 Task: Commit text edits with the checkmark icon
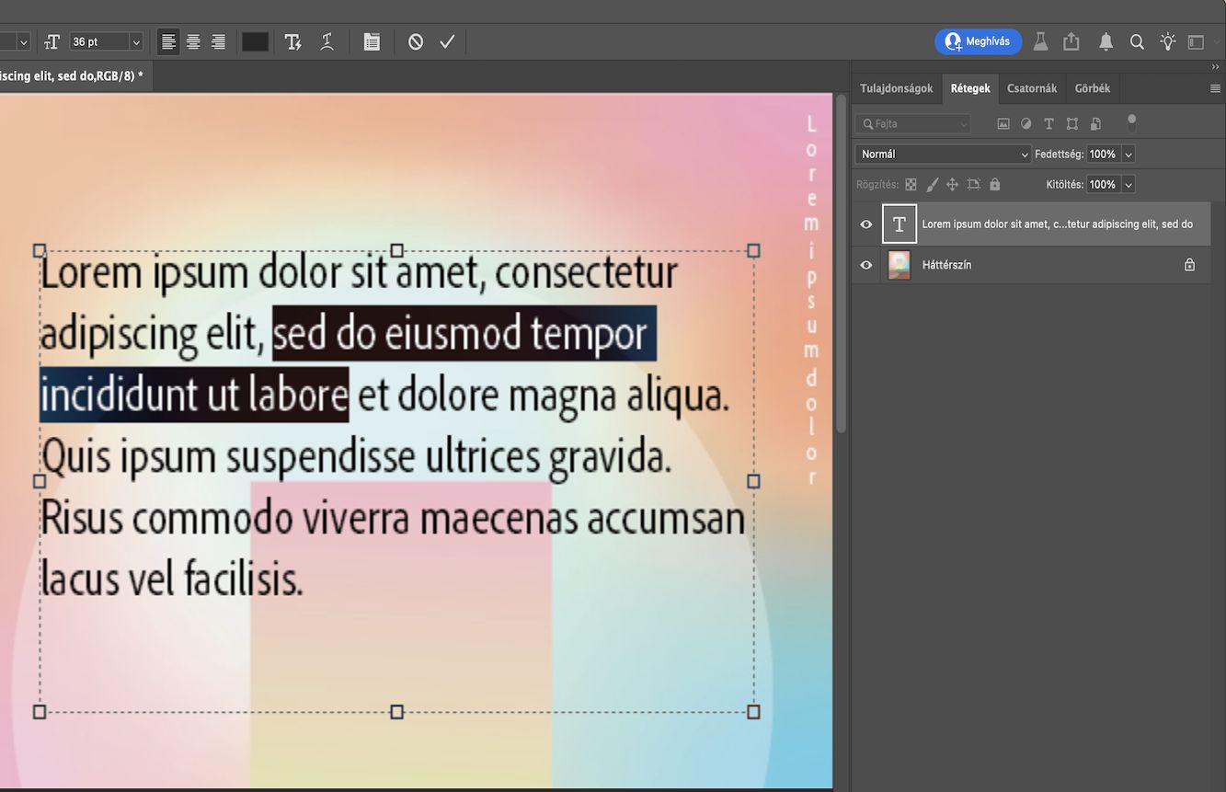click(447, 41)
